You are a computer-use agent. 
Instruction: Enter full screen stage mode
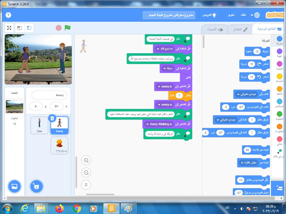[9, 28]
